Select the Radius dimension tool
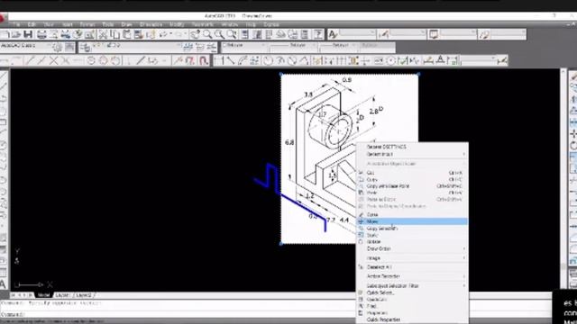This screenshot has height=324, width=577. pyautogui.click(x=268, y=60)
